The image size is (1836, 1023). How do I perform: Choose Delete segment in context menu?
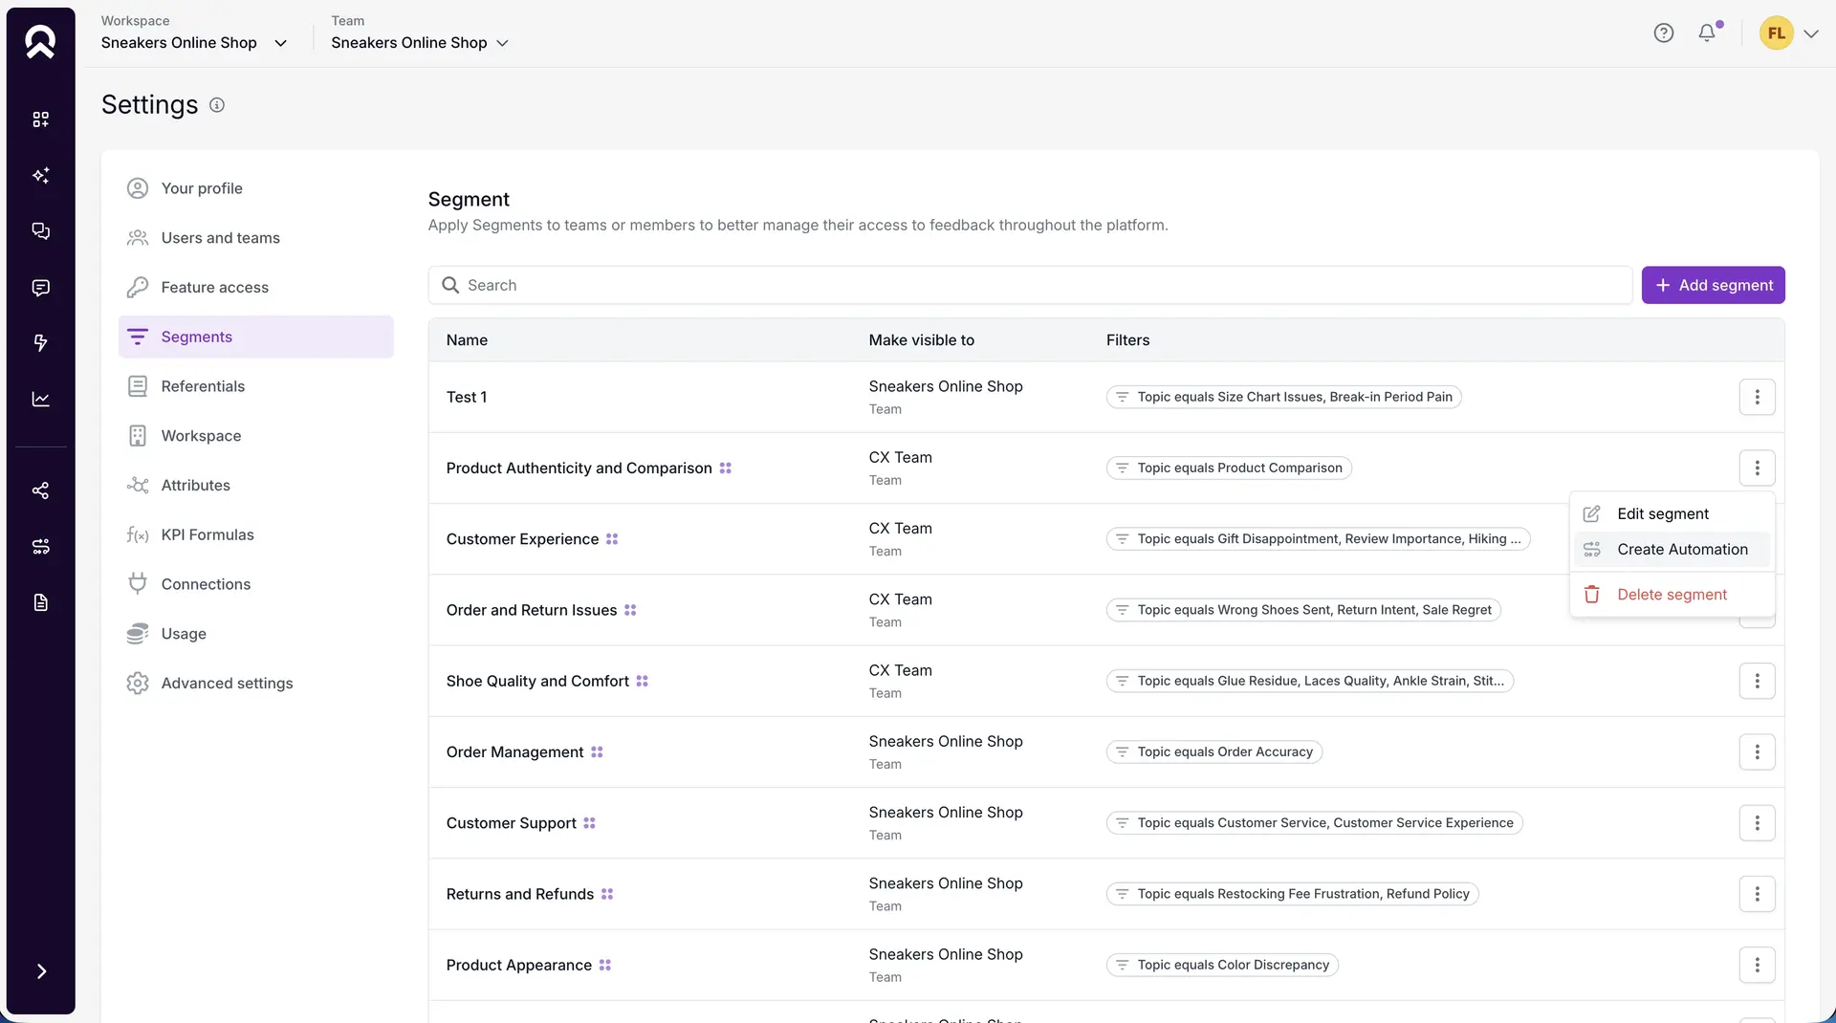[1672, 595]
